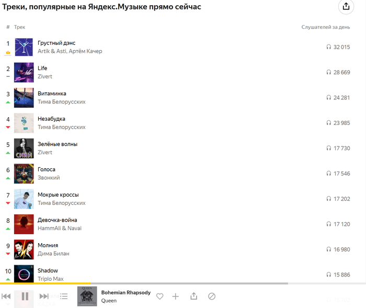Click the page heading Треки, популярные на Яндекс.Музыке
The width and height of the screenshot is (366, 308).
pos(101,7)
